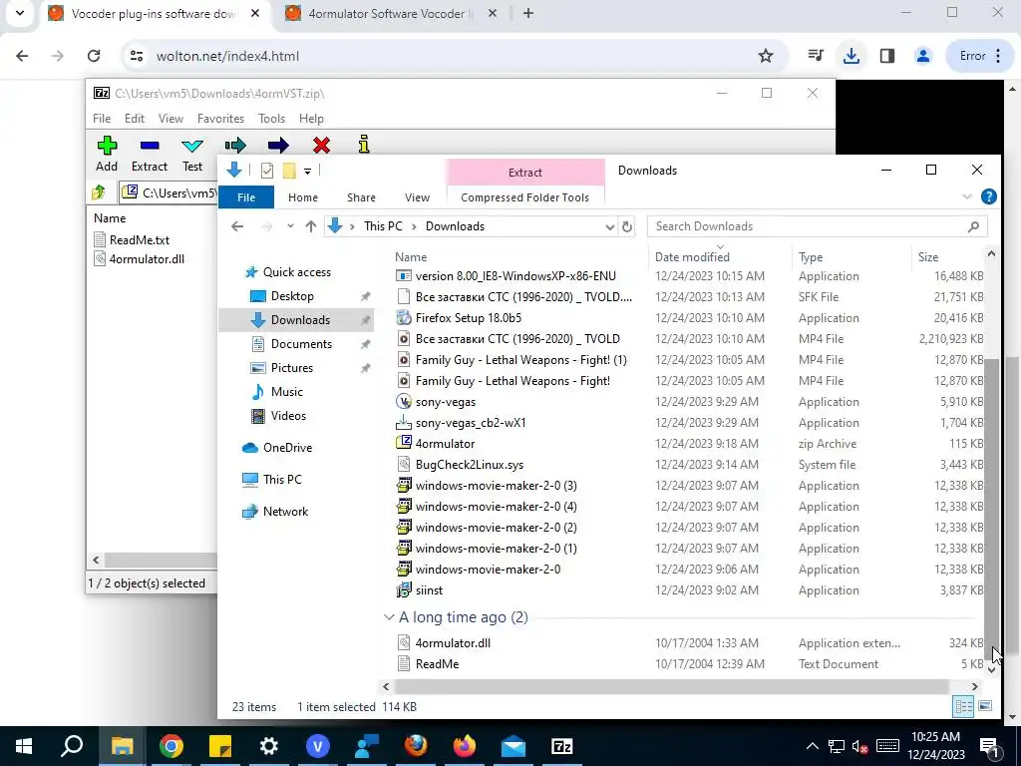This screenshot has height=766, width=1021.
Task: Click Chrome reload button
Action: pos(94,56)
